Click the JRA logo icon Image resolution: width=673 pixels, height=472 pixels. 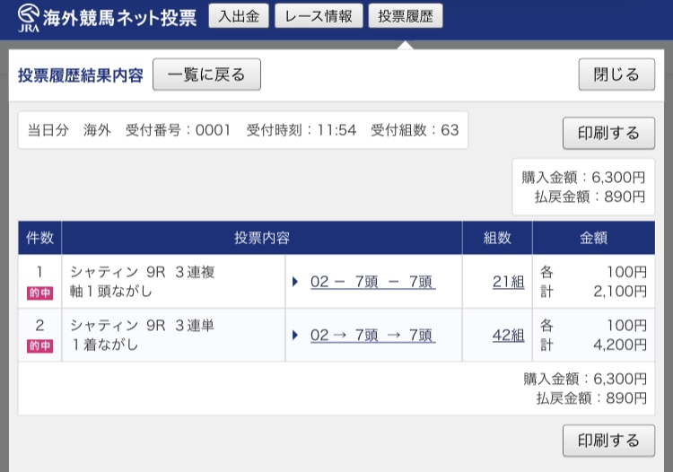(28, 17)
